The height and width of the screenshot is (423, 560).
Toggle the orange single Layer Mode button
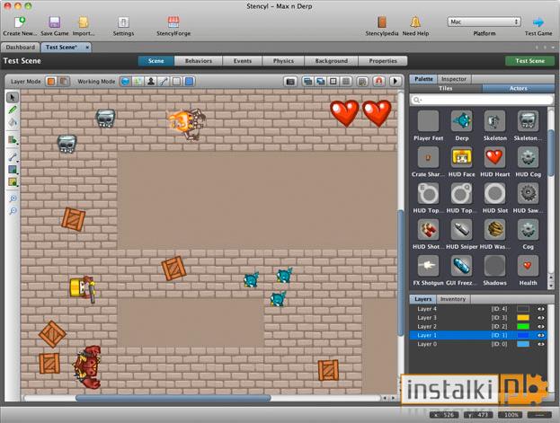click(x=51, y=82)
